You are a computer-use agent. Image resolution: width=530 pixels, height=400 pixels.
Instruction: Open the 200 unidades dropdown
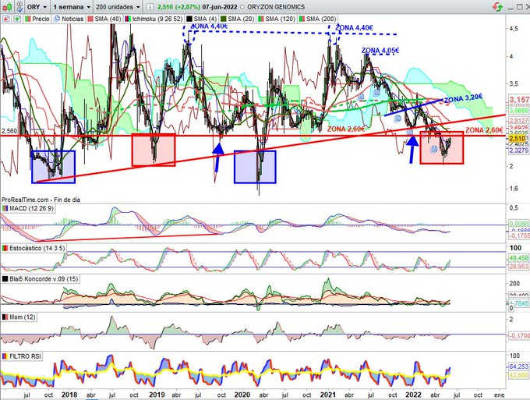117,7
